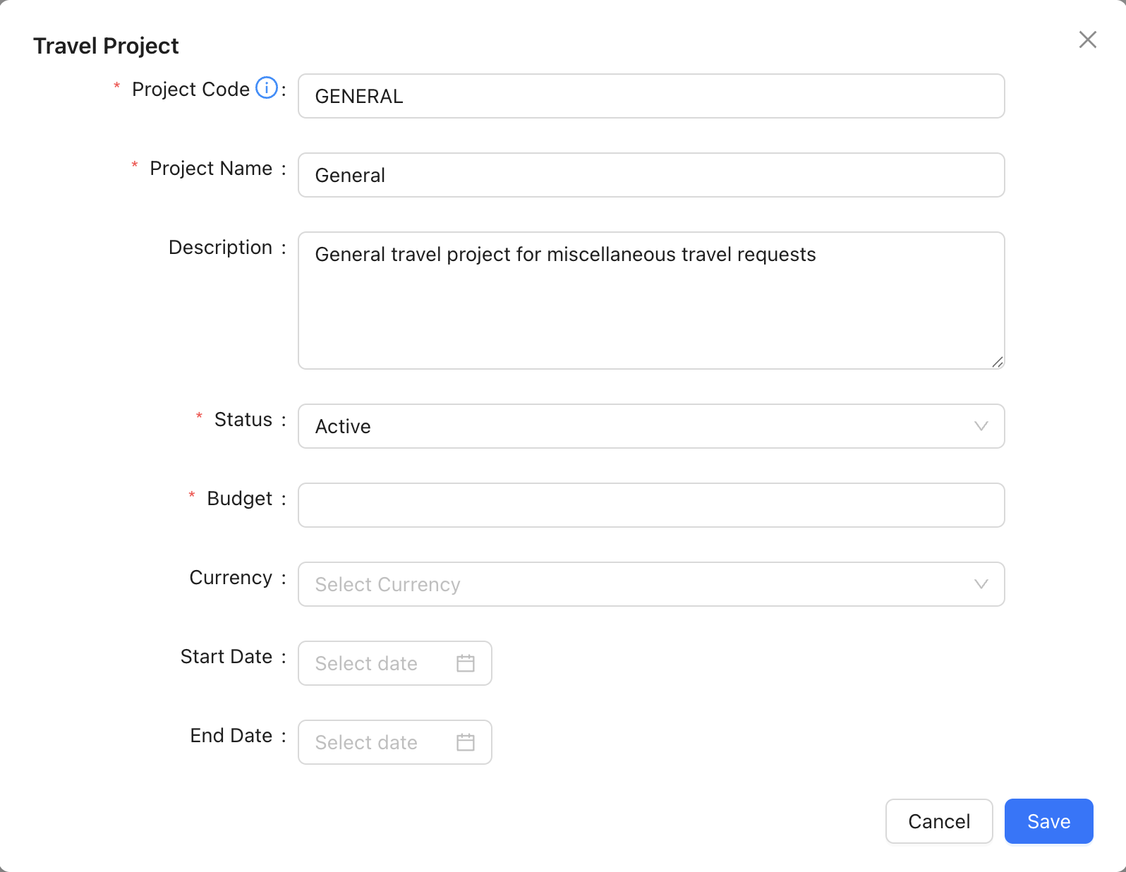Open the End Date calendar icon
Screen dimensions: 1126x872
pos(466,742)
